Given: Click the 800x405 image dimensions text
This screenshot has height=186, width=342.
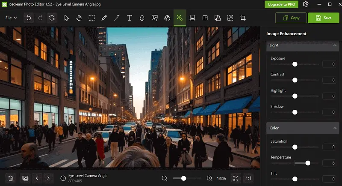Looking at the screenshot, I should pos(75,181).
